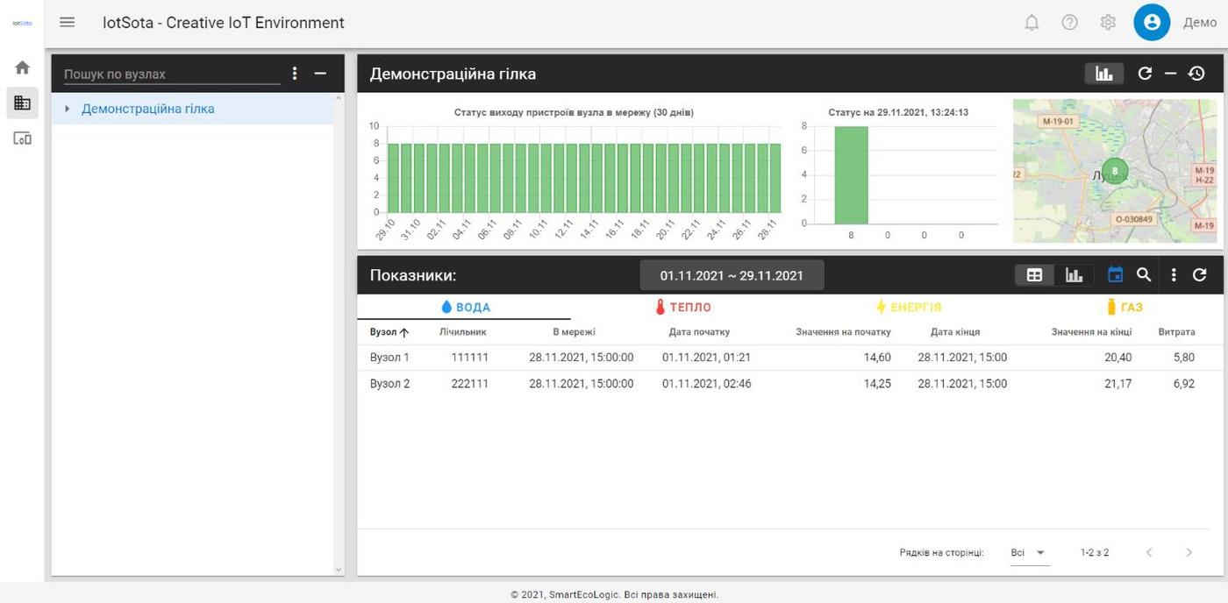The width and height of the screenshot is (1228, 603).
Task: Click the green cluster marker on the map
Action: click(1114, 171)
